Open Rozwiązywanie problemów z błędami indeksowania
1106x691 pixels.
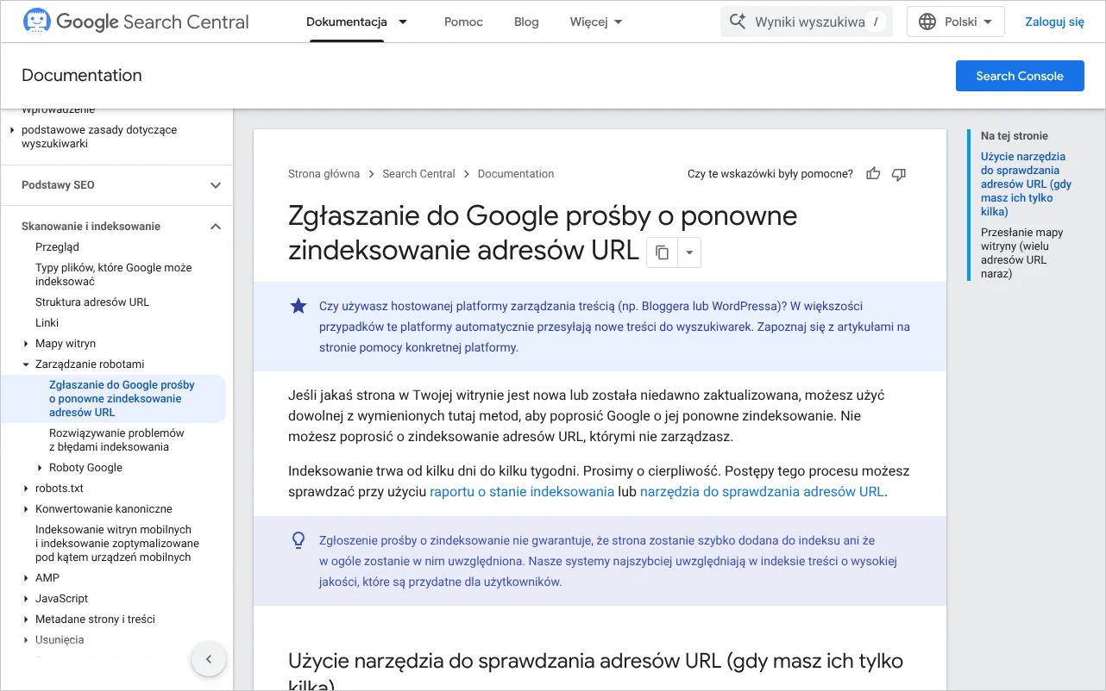(x=116, y=440)
